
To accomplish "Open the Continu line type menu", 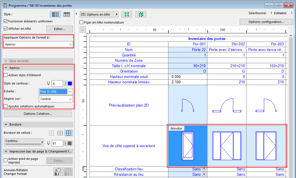I will (x=24, y=142).
